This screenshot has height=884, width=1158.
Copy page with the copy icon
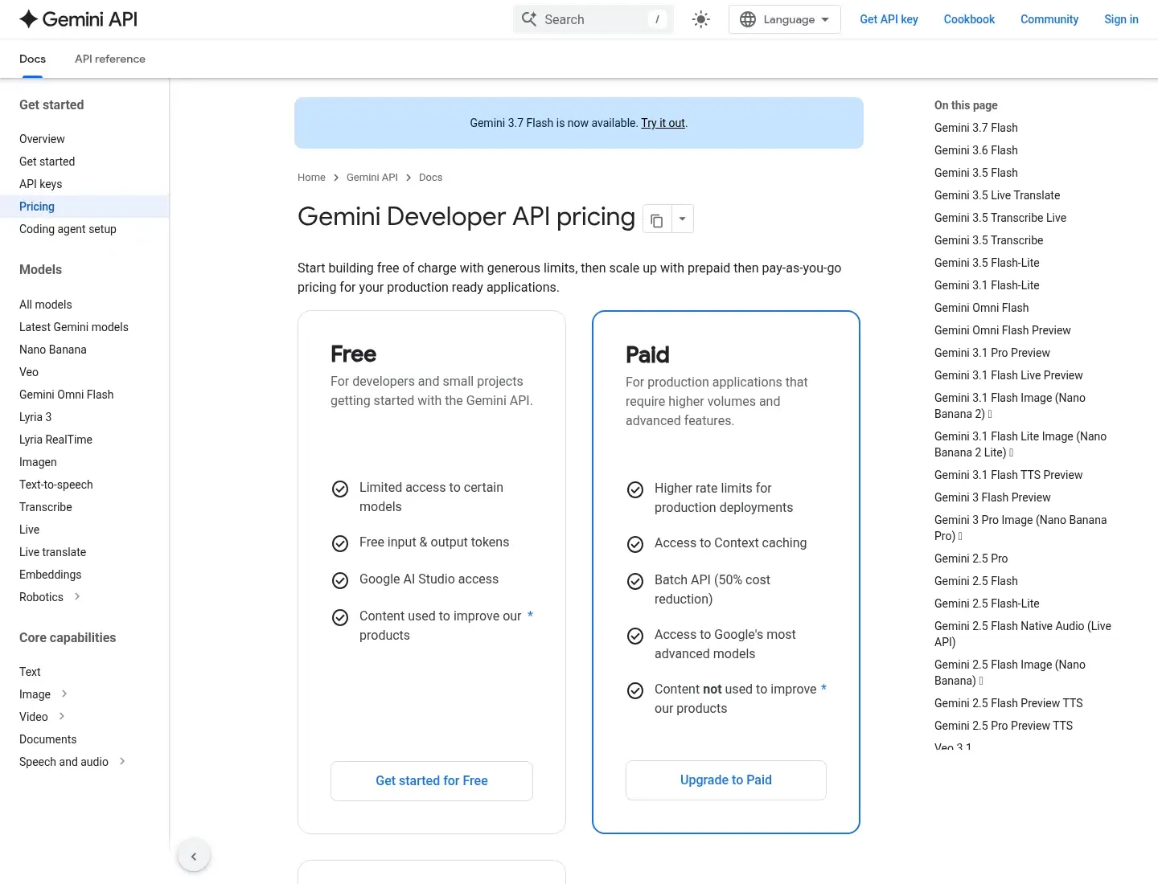point(657,219)
